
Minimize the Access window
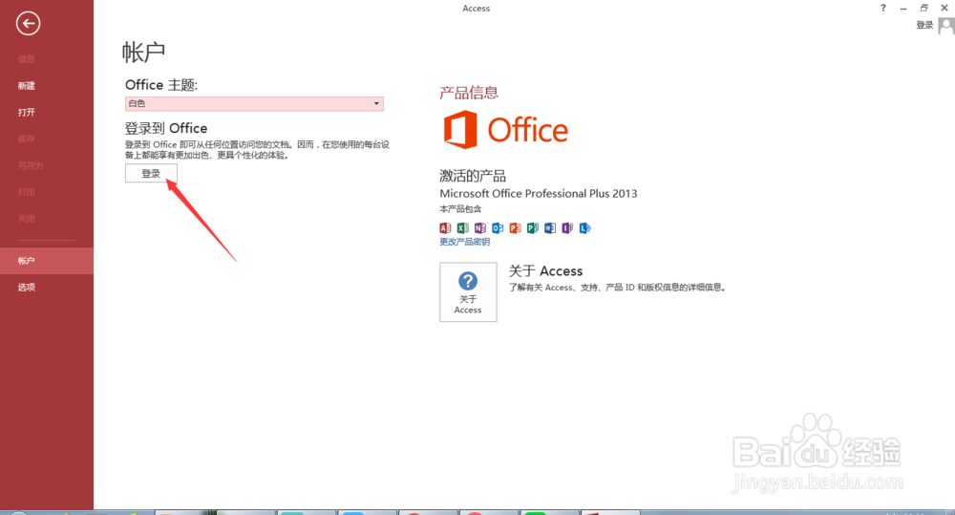tap(903, 9)
